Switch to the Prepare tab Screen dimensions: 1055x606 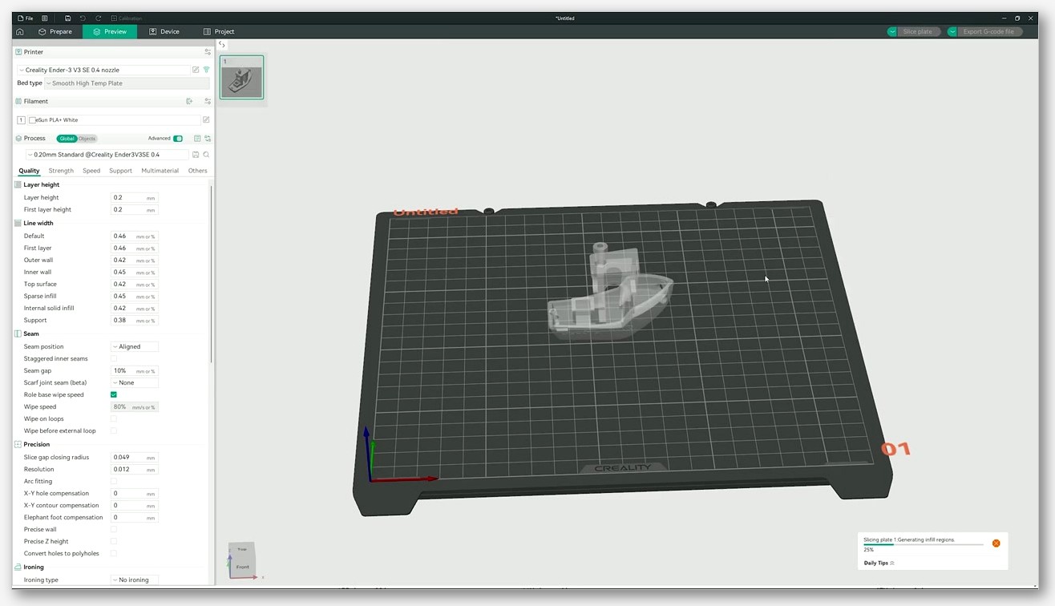pyautogui.click(x=55, y=31)
